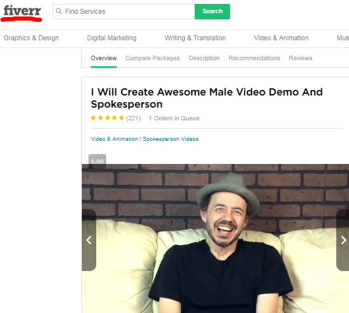Open the Digital Marketing category
Screen dimensions: 349x313
click(112, 38)
